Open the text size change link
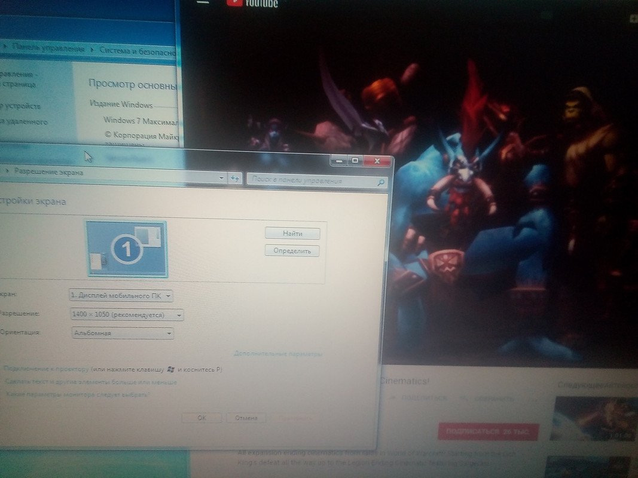 click(91, 382)
